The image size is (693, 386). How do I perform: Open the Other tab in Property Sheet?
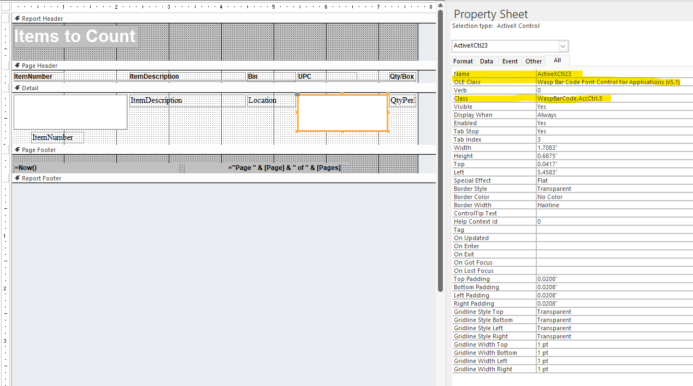pyautogui.click(x=534, y=61)
